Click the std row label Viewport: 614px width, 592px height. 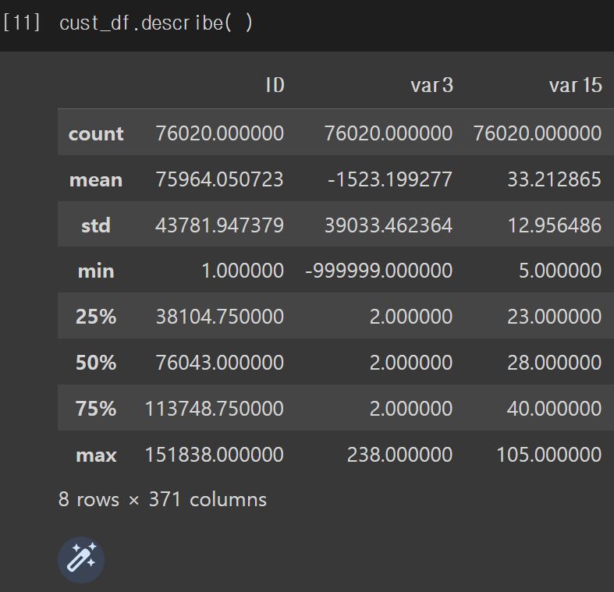click(x=96, y=225)
